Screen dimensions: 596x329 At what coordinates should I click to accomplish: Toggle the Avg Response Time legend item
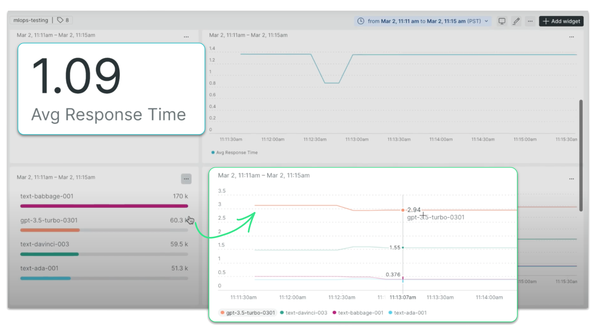tap(234, 152)
